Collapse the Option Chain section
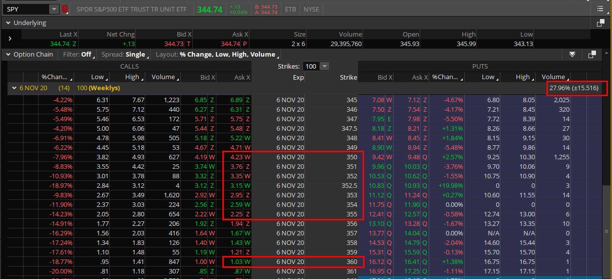 click(8, 55)
